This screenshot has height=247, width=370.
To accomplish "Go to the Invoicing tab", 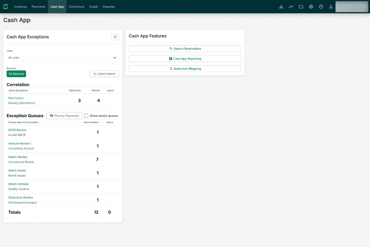I will point(20,7).
